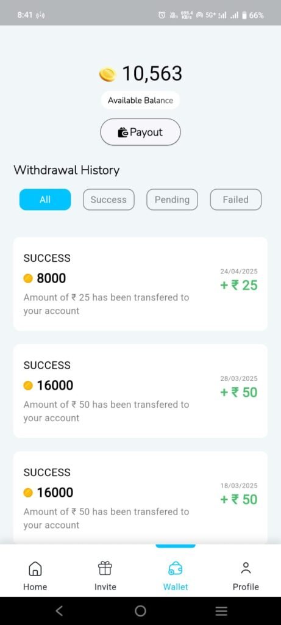Filter withdrawals by Success

coord(108,200)
